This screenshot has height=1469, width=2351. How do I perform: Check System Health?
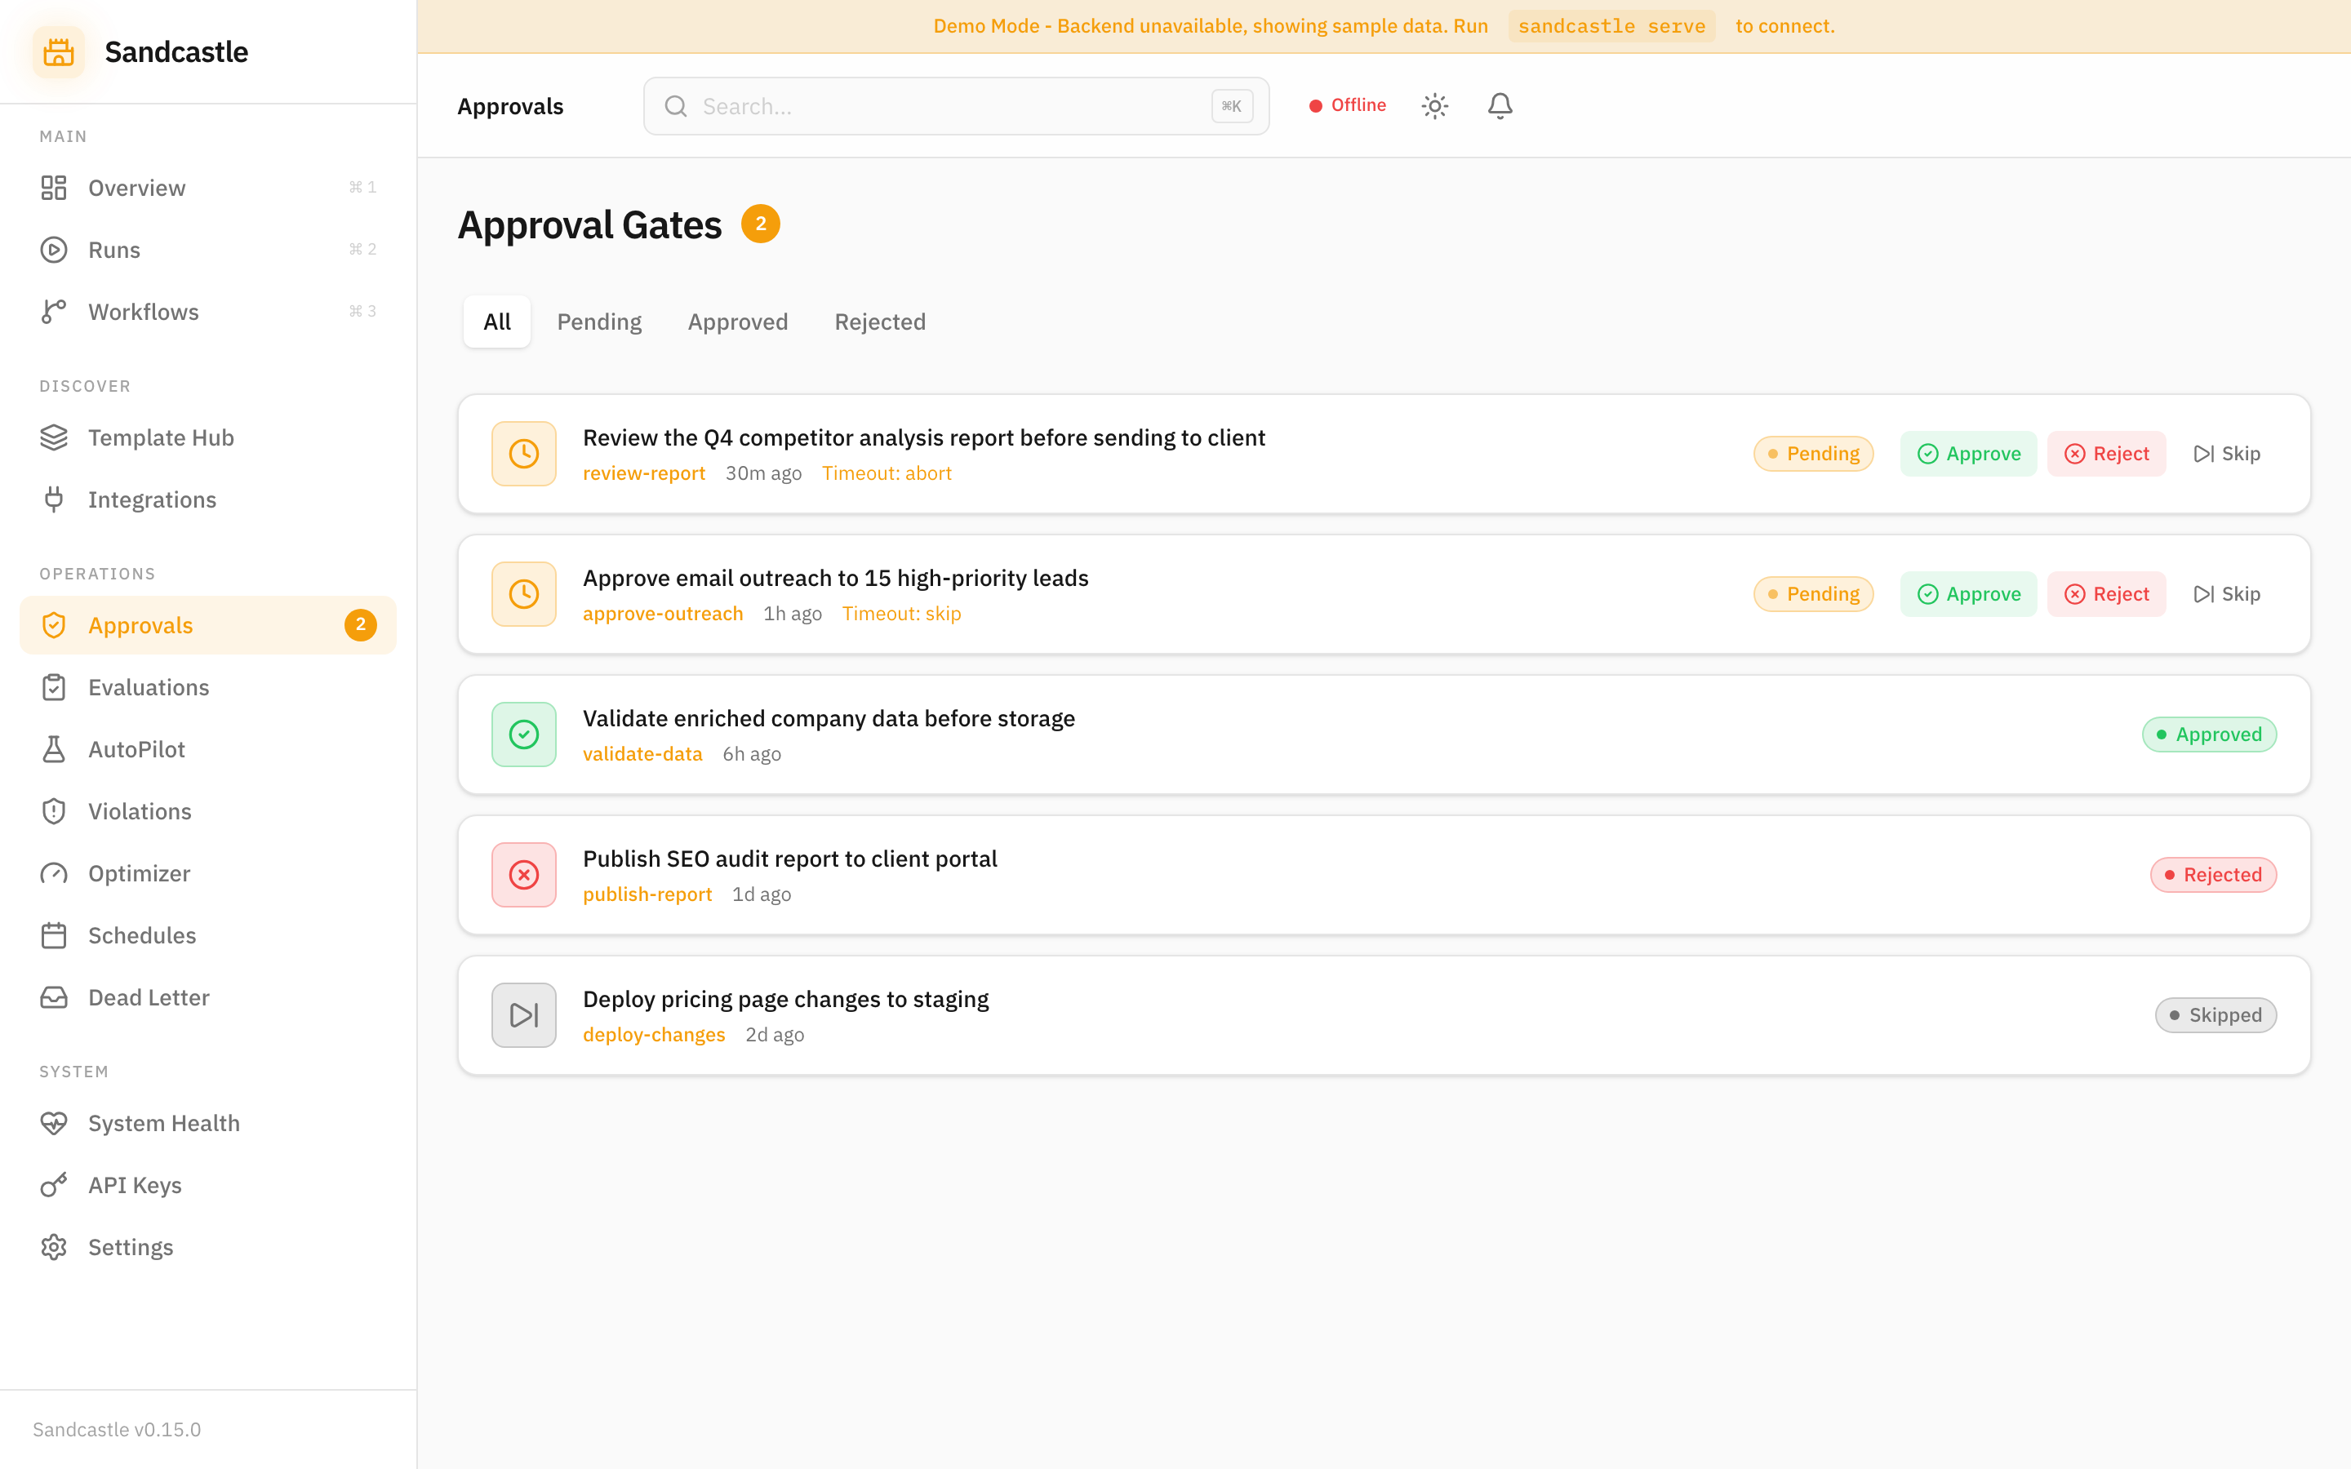tap(163, 1122)
